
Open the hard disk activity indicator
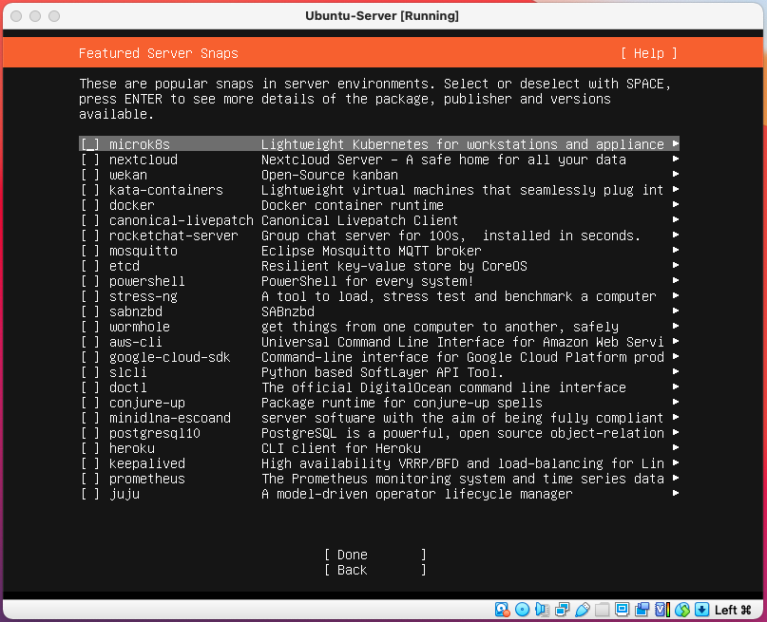pyautogui.click(x=503, y=610)
